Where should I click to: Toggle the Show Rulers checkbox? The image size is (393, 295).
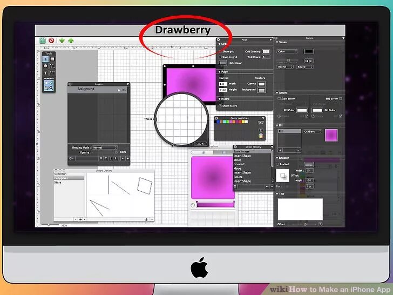tap(220, 105)
